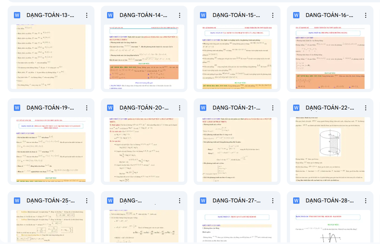Click the DẠNG-TOÁN-16 preview thumbnail
This screenshot has height=244, width=380.
pos(330,57)
